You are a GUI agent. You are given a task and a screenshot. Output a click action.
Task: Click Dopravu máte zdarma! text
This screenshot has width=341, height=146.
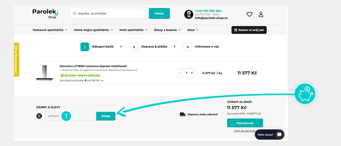[203, 114]
